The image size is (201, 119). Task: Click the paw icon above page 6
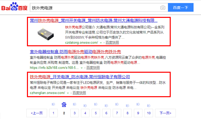pos(106,105)
